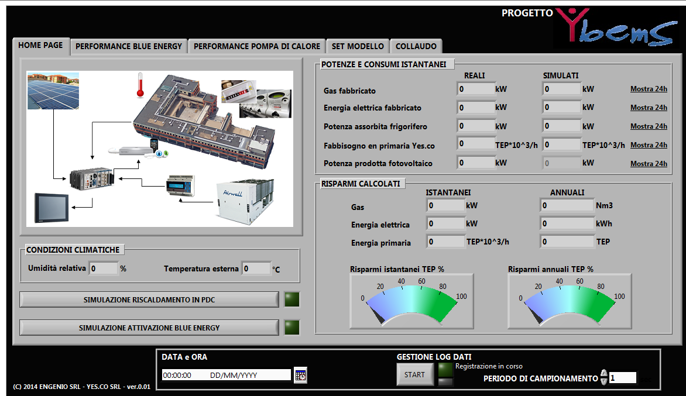This screenshot has width=686, height=396.
Task: Click REALI field for Potenza prodotta fotovoltaico
Action: (x=476, y=163)
